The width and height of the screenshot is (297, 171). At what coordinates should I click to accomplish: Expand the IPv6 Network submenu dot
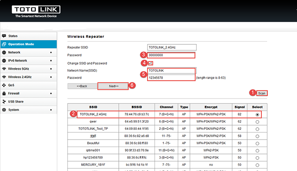click(51, 61)
